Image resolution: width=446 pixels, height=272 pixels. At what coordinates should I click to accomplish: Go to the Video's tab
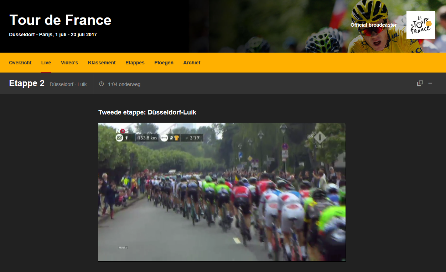(69, 63)
